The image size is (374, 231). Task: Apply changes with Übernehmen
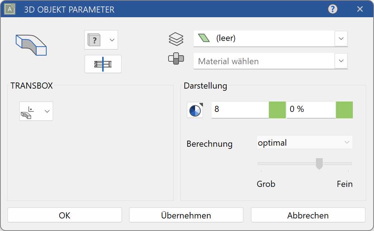pyautogui.click(x=186, y=215)
